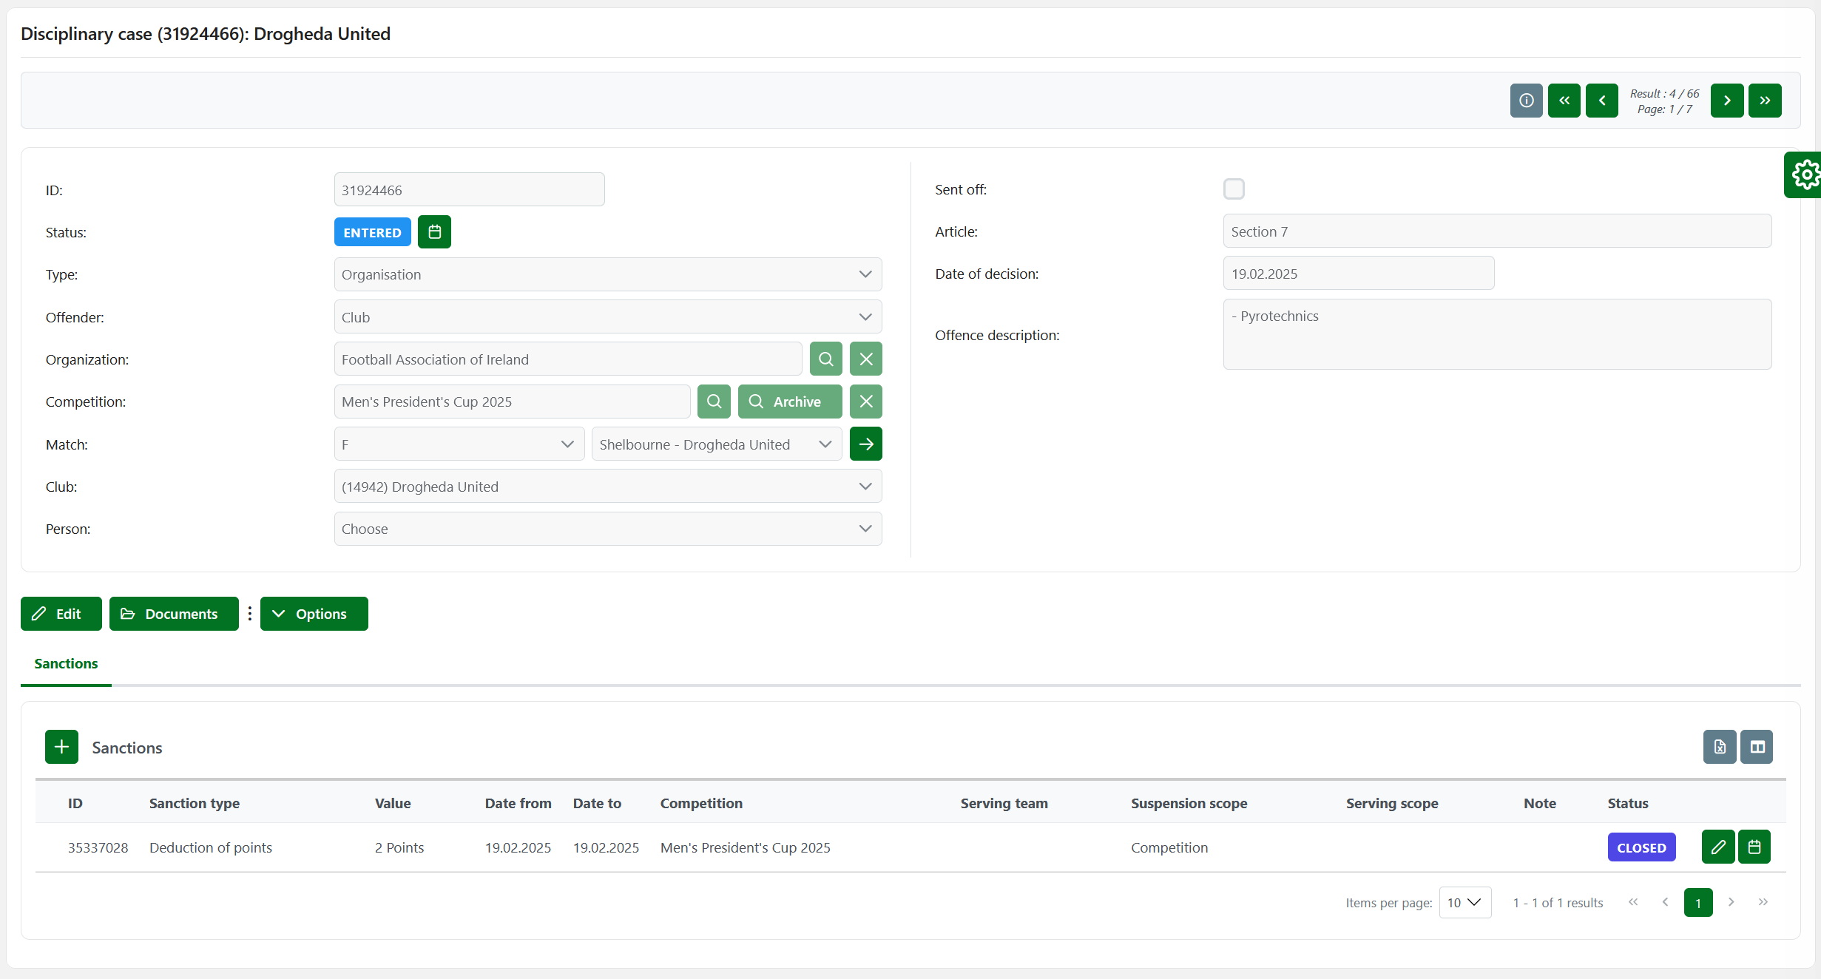The image size is (1821, 979).
Task: Add new sanction with plus icon
Action: (61, 747)
